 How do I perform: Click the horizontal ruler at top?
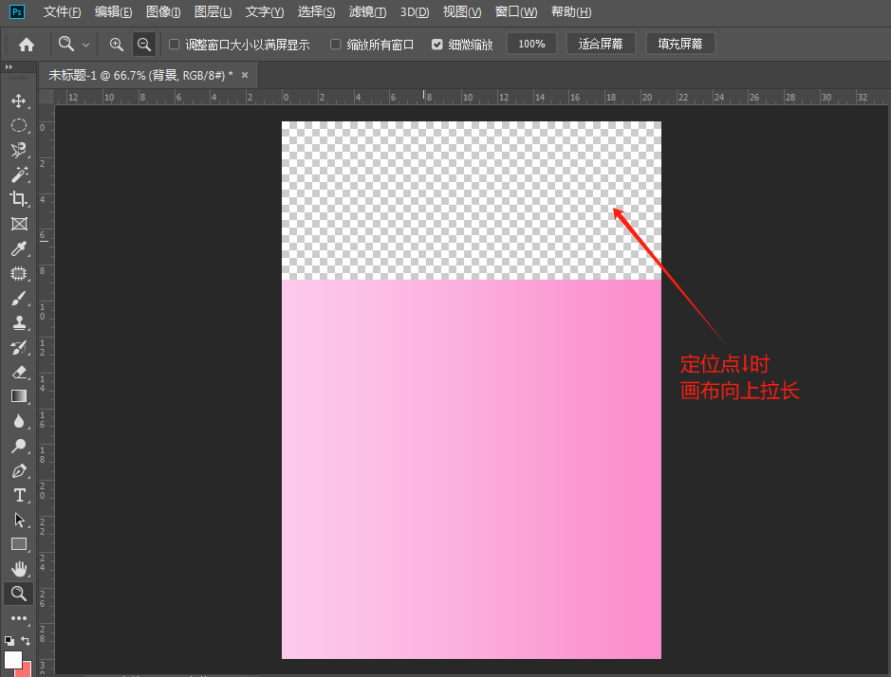pos(472,97)
